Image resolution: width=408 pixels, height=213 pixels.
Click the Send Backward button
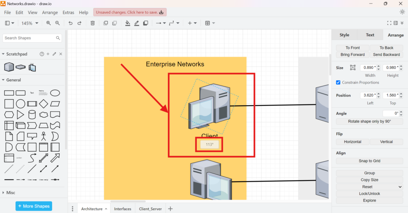tap(386, 55)
